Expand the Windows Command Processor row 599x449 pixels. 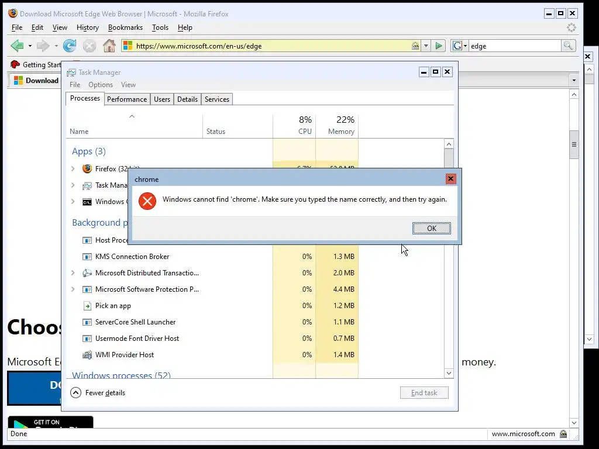[x=73, y=201]
